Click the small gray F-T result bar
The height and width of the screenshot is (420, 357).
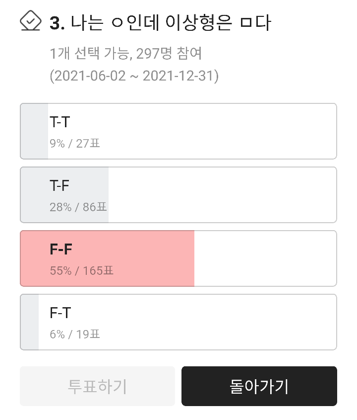coord(30,322)
